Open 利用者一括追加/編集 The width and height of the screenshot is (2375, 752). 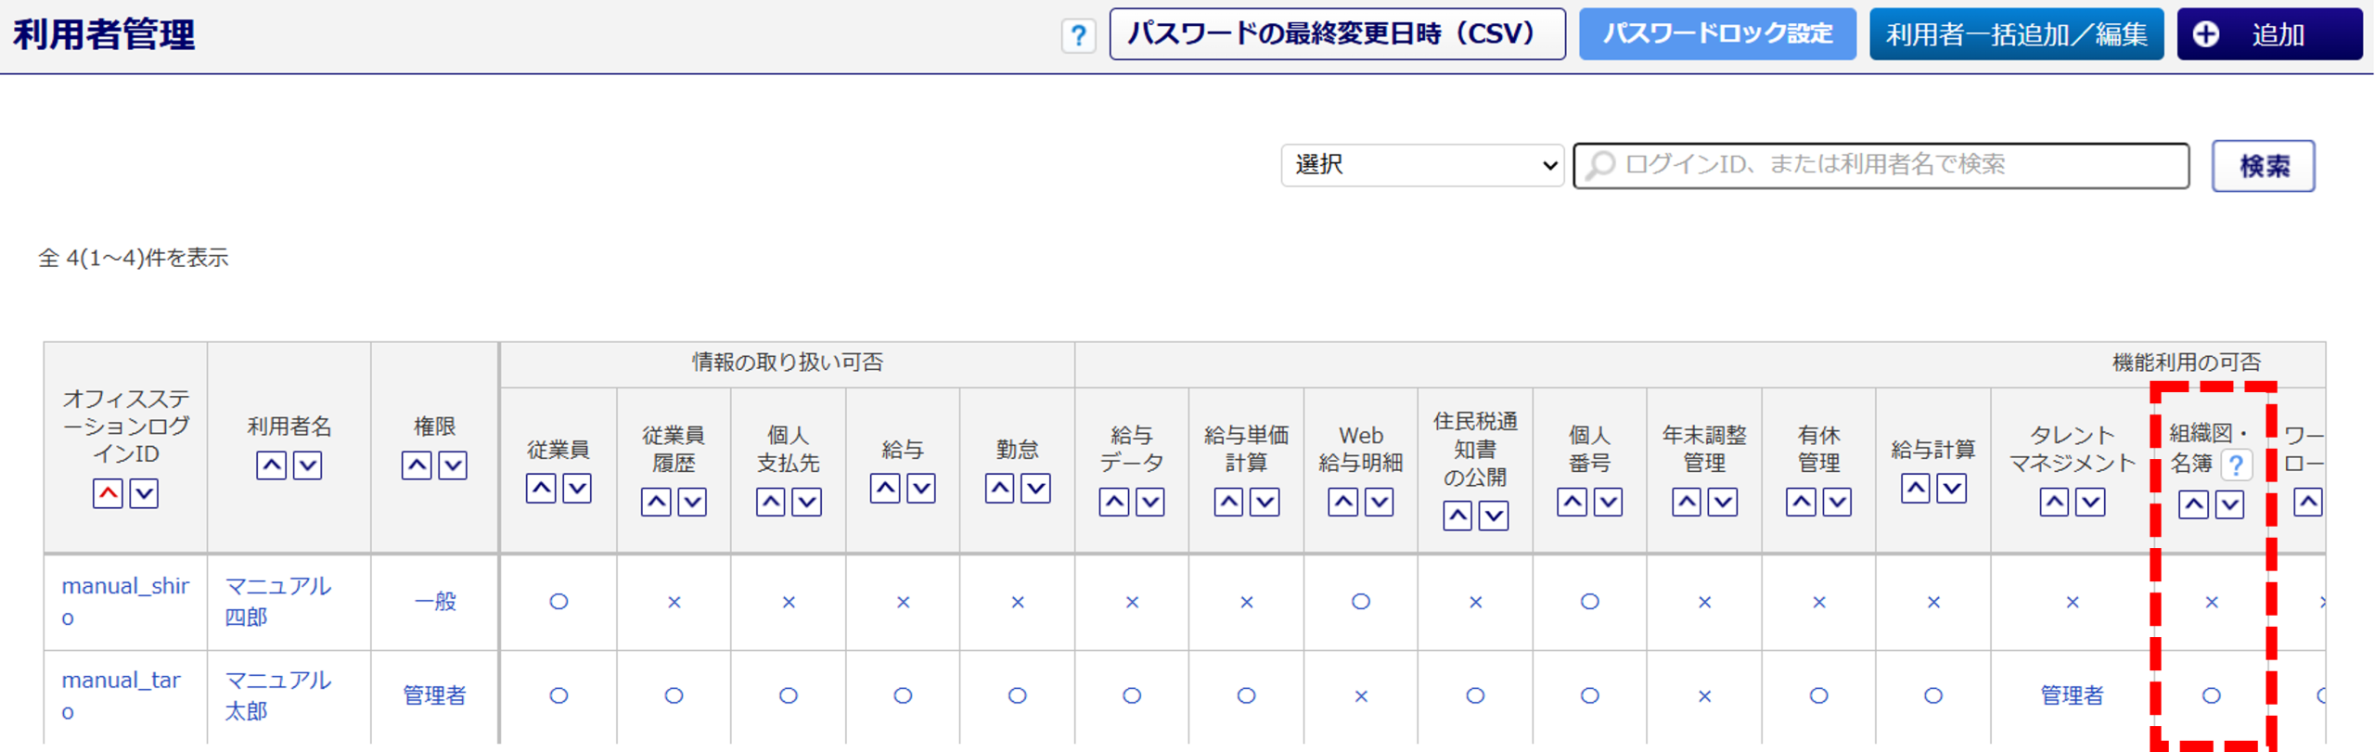(x=2016, y=34)
